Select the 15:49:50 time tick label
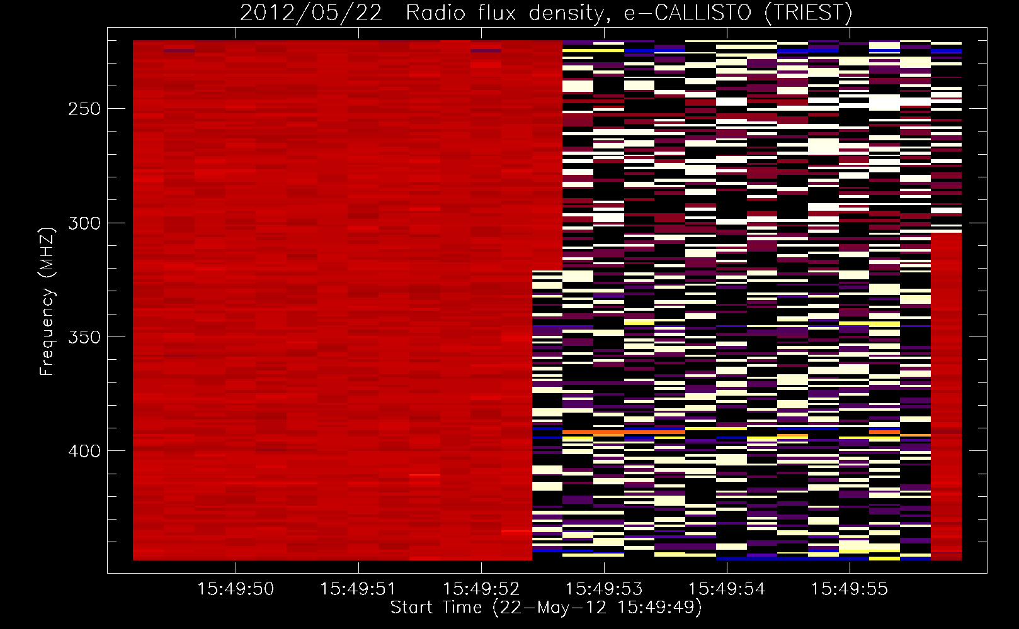Screen dimensions: 1019x629 236,589
